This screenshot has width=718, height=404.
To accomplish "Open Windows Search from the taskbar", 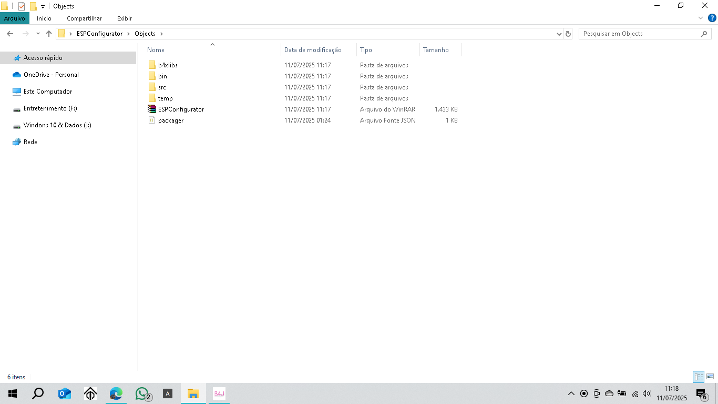I will click(38, 393).
